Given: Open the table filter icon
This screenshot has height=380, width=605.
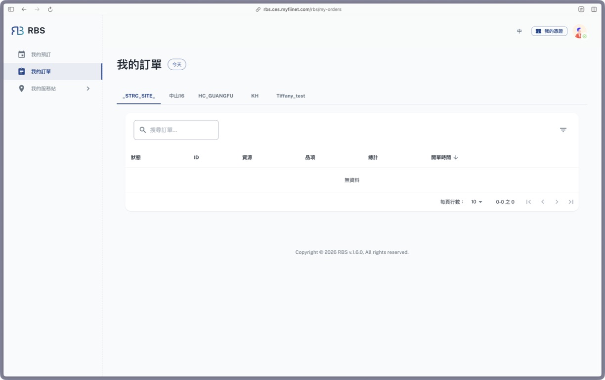Looking at the screenshot, I should click(563, 130).
